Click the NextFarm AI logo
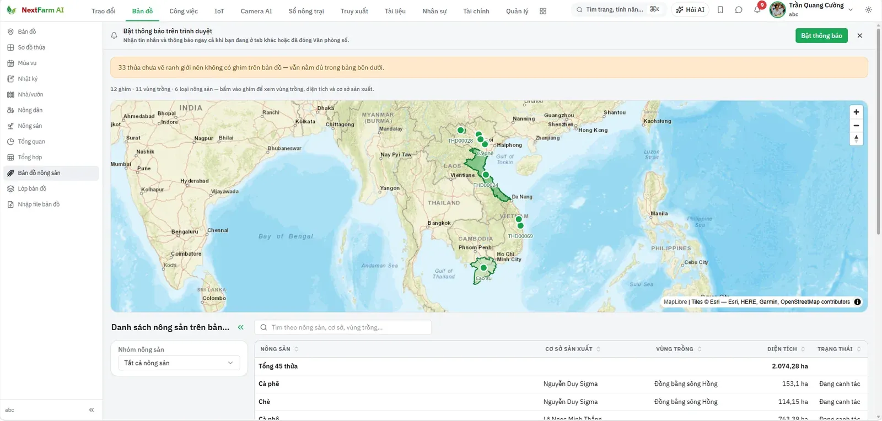882x421 pixels. click(x=35, y=10)
